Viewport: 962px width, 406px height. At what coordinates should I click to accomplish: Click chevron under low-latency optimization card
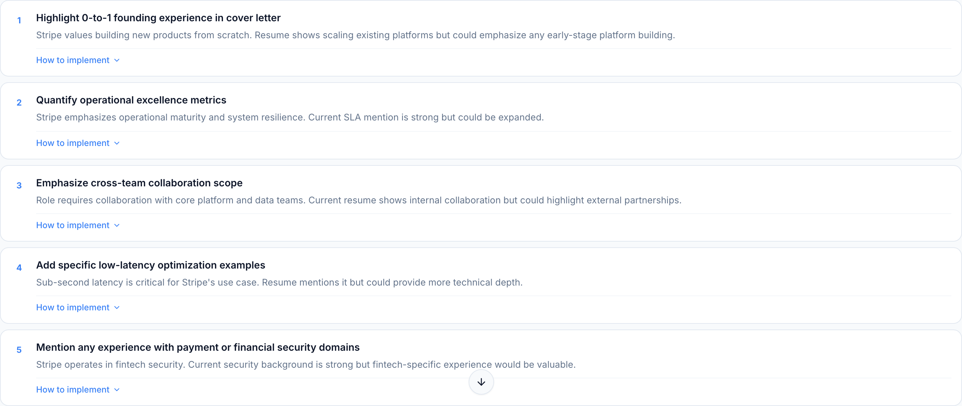pos(117,308)
